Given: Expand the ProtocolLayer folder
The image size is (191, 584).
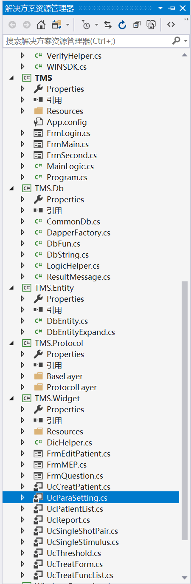Looking at the screenshot, I should pos(22,387).
